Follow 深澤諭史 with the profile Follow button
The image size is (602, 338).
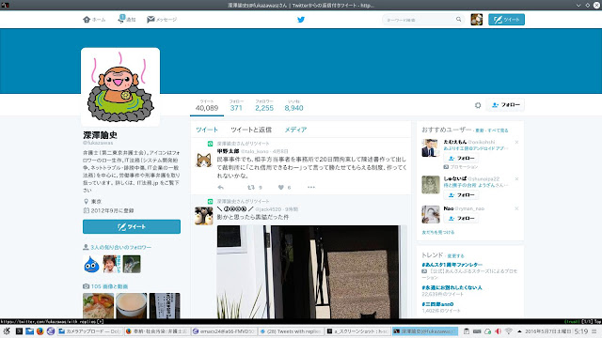tap(506, 104)
